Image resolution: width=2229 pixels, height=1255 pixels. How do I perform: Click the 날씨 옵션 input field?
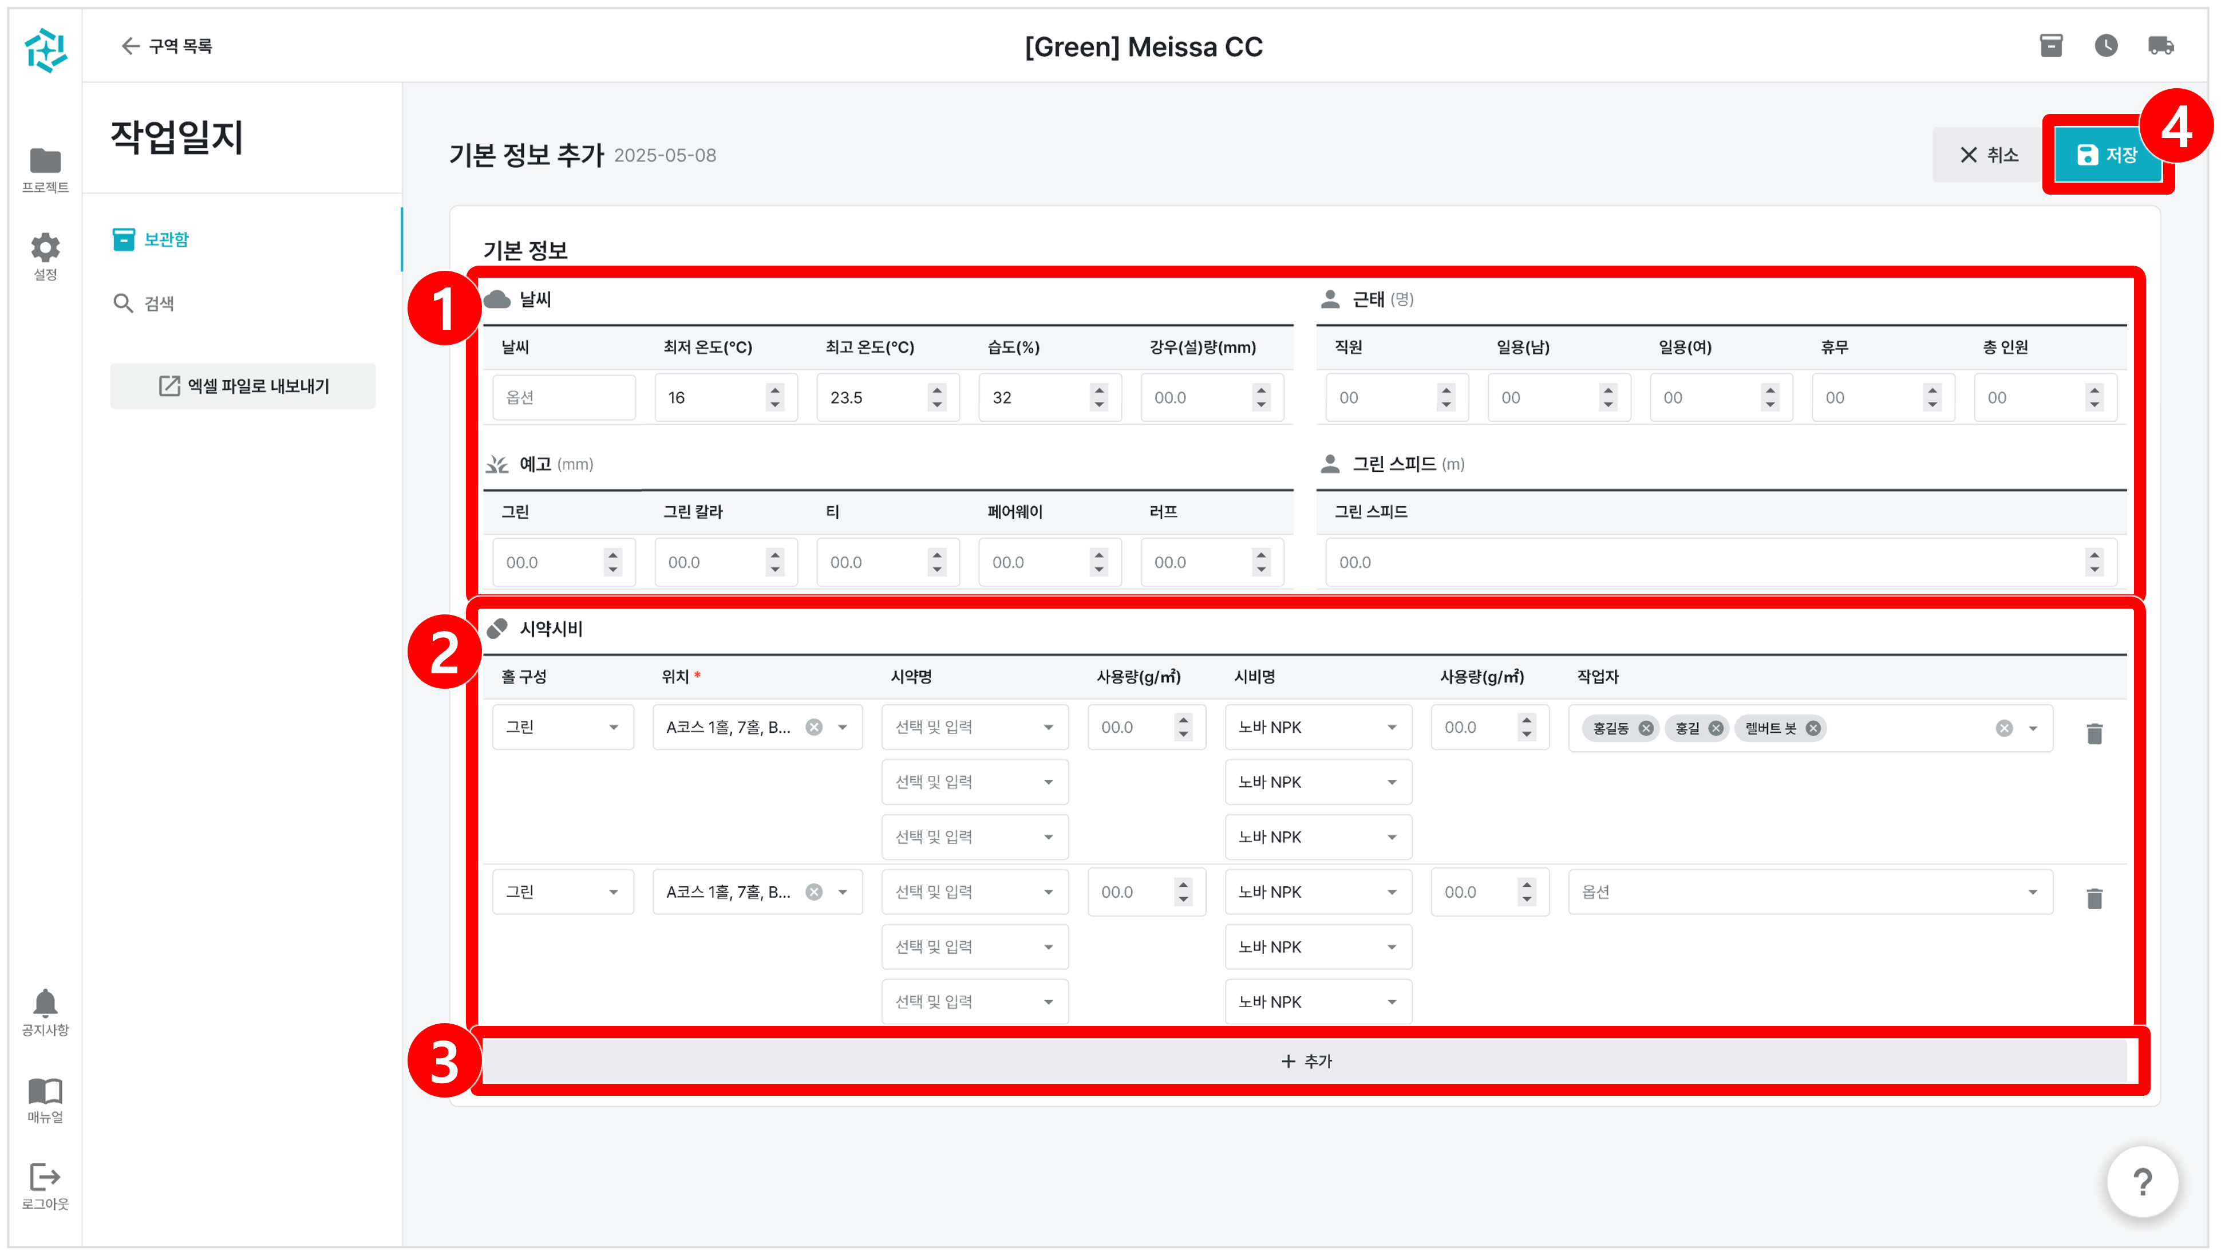tap(563, 397)
